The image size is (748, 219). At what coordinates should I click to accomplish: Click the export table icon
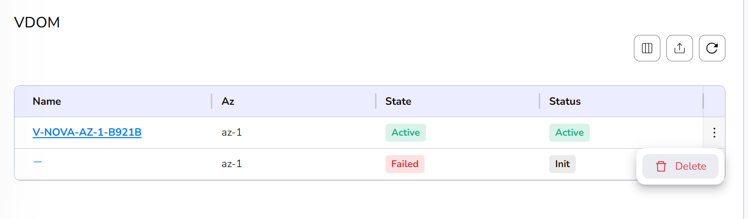(679, 48)
